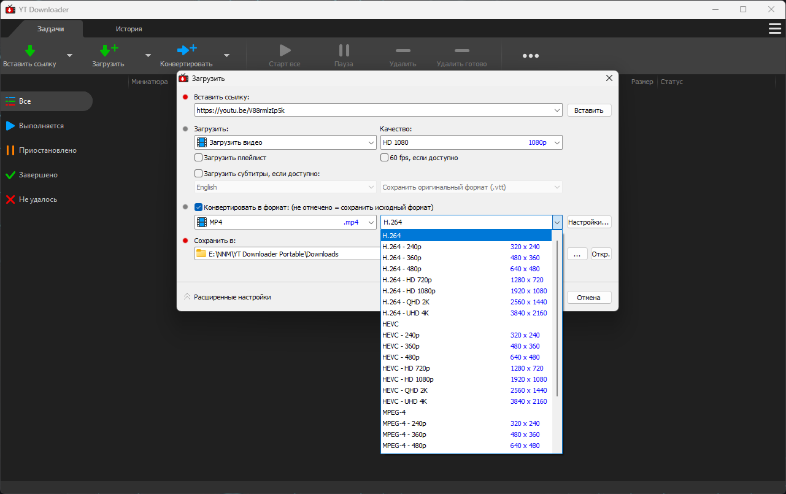Open the three-dots more options icon
786x494 pixels.
pyautogui.click(x=530, y=56)
